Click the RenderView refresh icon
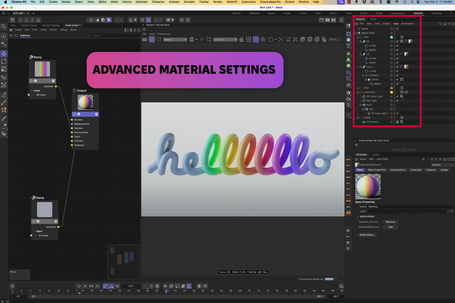455x303 pixels. pyautogui.click(x=159, y=39)
